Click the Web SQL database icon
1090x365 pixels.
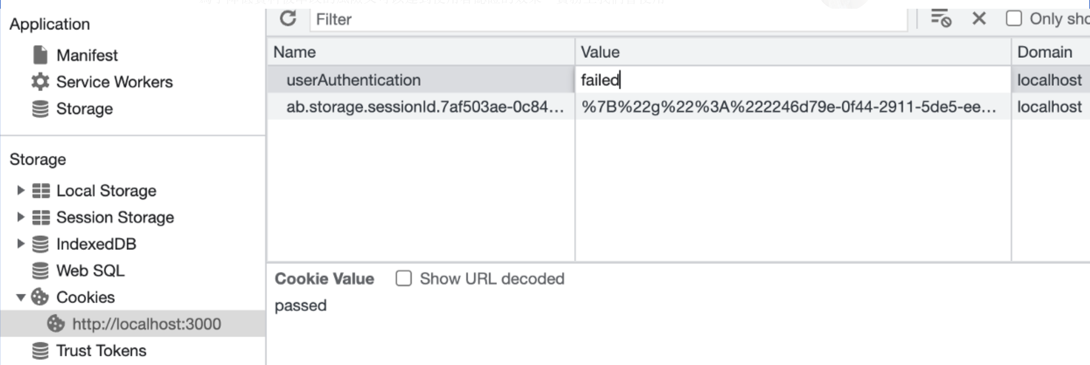[40, 271]
